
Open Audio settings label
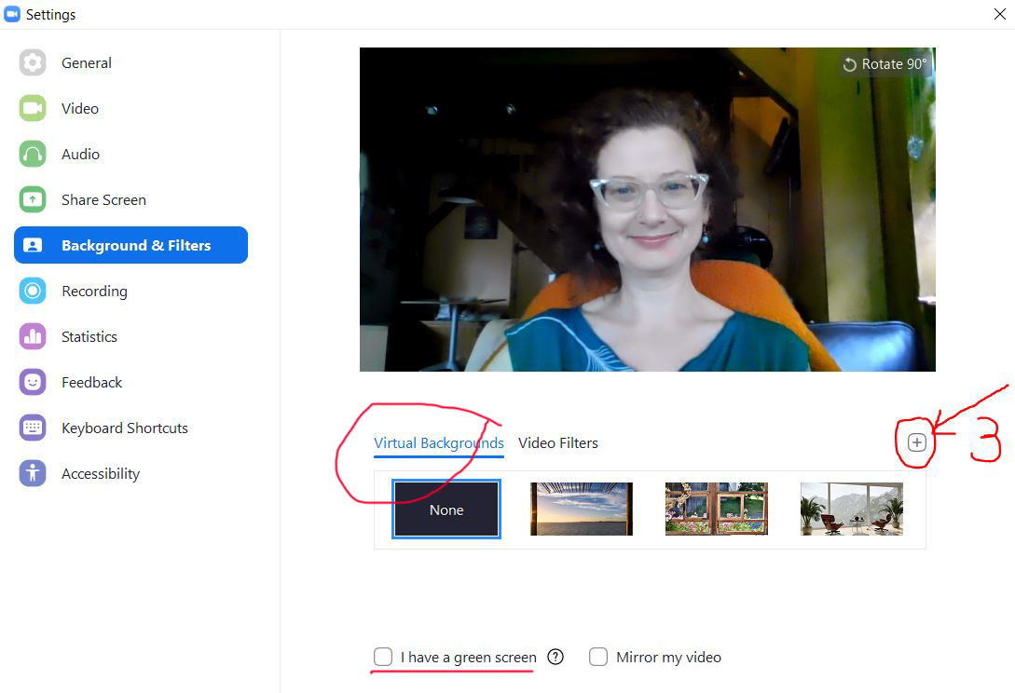(x=81, y=154)
